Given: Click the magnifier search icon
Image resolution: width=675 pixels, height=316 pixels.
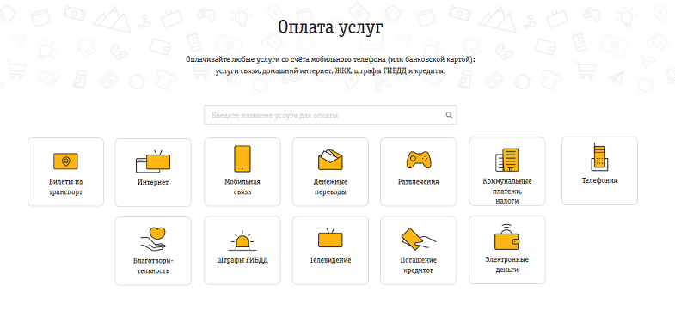Looking at the screenshot, I should click(x=449, y=115).
